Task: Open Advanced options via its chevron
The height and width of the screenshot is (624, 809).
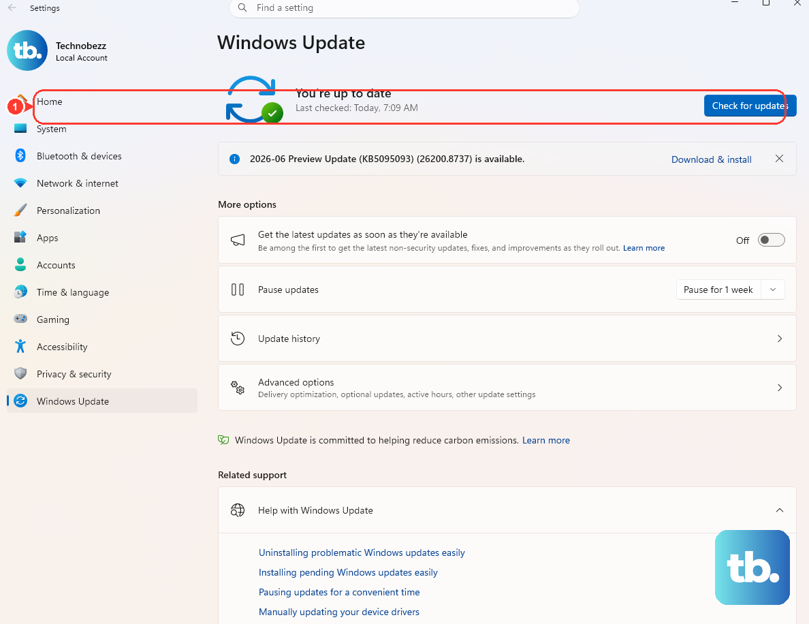Action: point(780,388)
